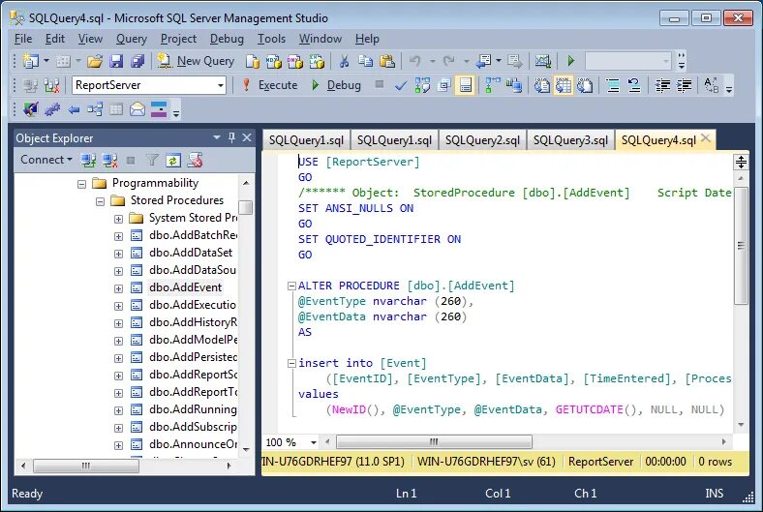The width and height of the screenshot is (763, 512).
Task: Click the Parse checkmark icon
Action: [401, 85]
